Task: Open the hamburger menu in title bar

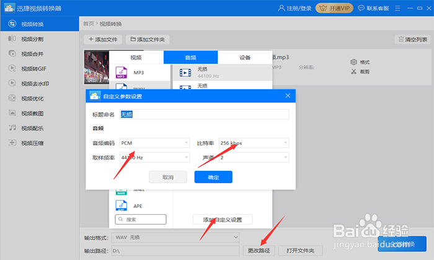Action: click(x=398, y=8)
